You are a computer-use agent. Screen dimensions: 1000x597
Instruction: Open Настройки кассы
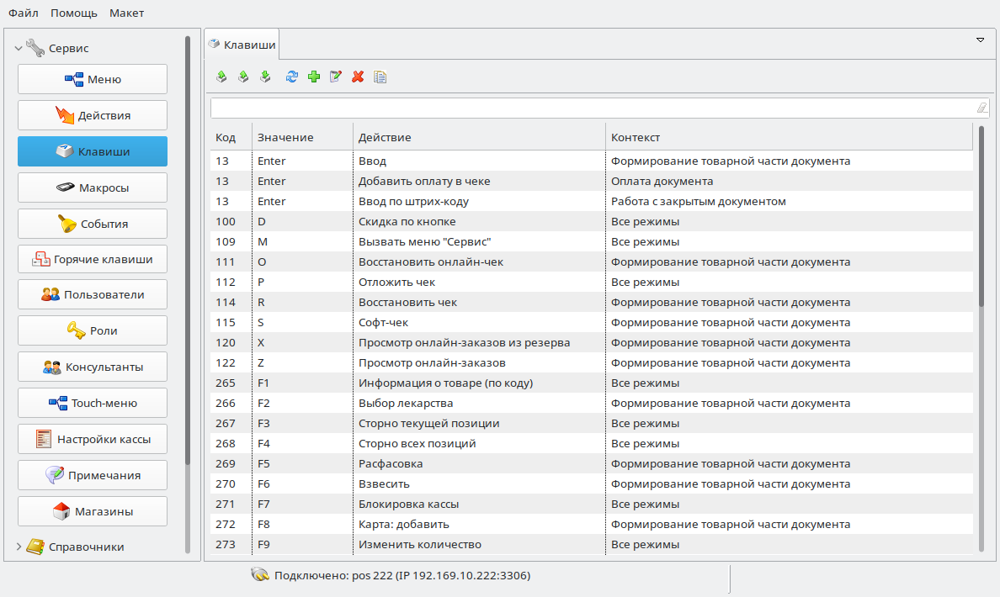pos(93,439)
